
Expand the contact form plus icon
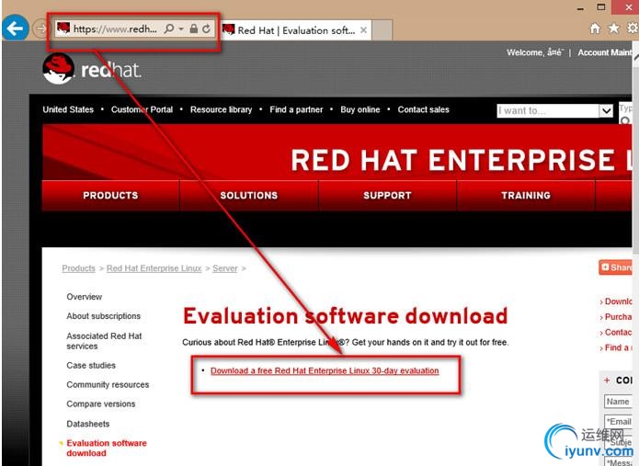607,380
